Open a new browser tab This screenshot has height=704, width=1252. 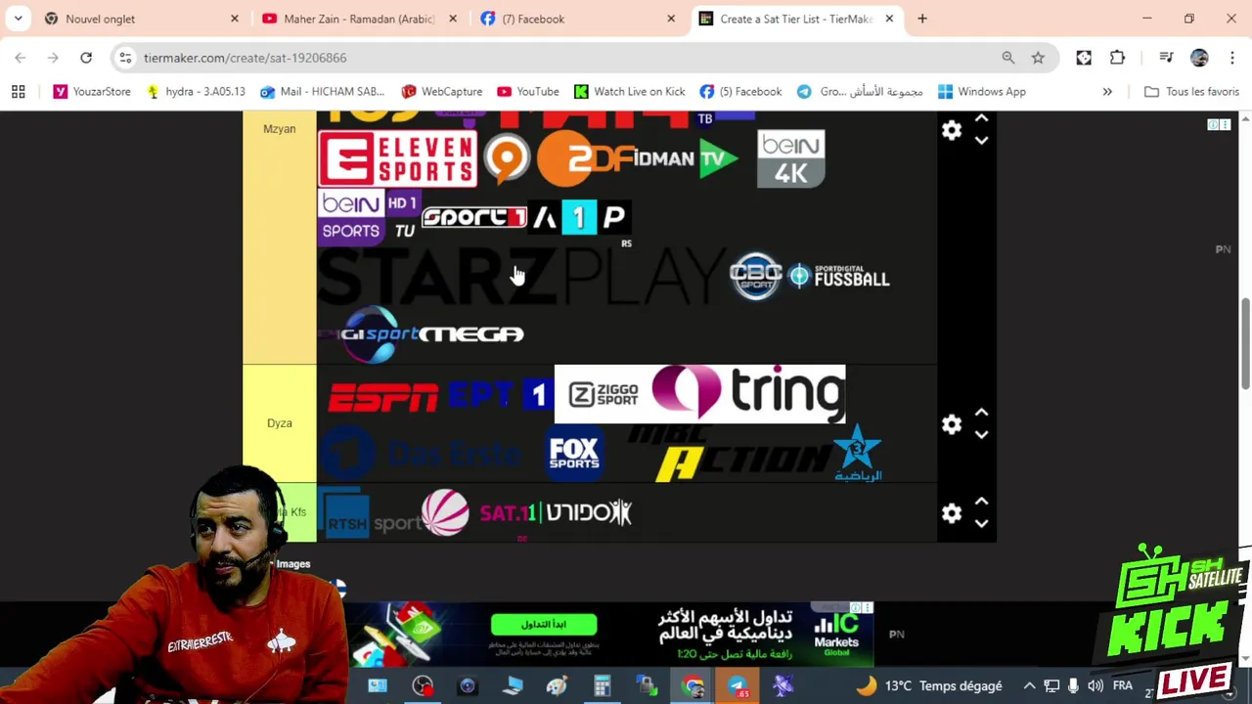(921, 19)
